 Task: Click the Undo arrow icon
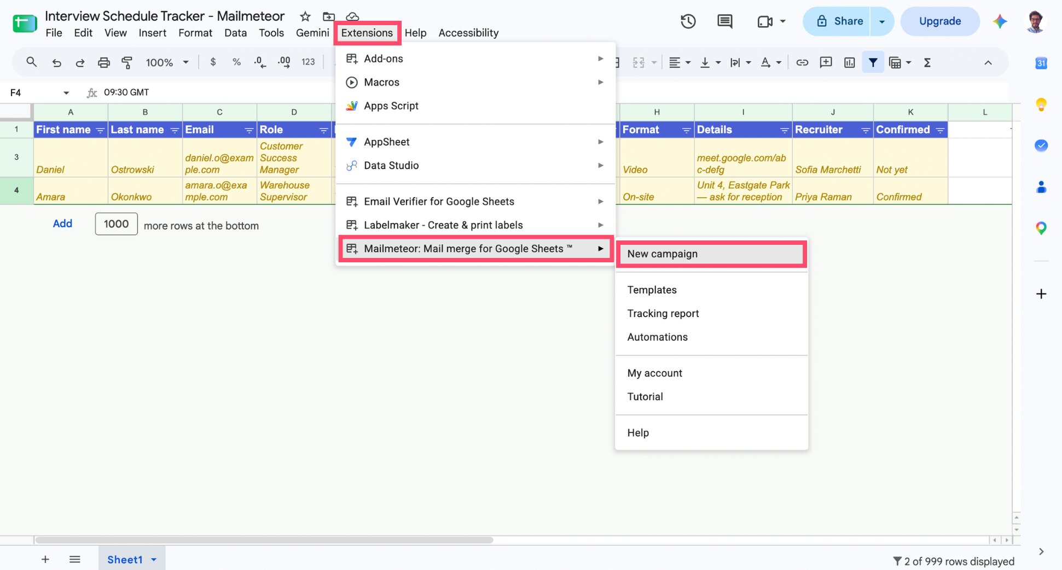tap(56, 63)
